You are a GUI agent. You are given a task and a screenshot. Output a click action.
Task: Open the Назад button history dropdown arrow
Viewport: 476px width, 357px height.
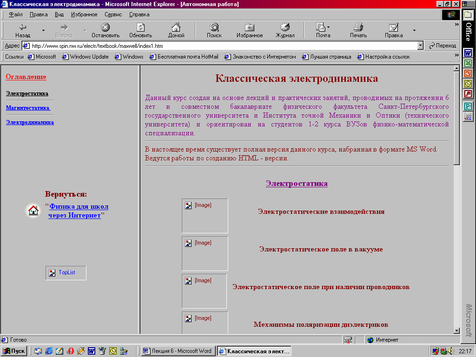point(43,30)
